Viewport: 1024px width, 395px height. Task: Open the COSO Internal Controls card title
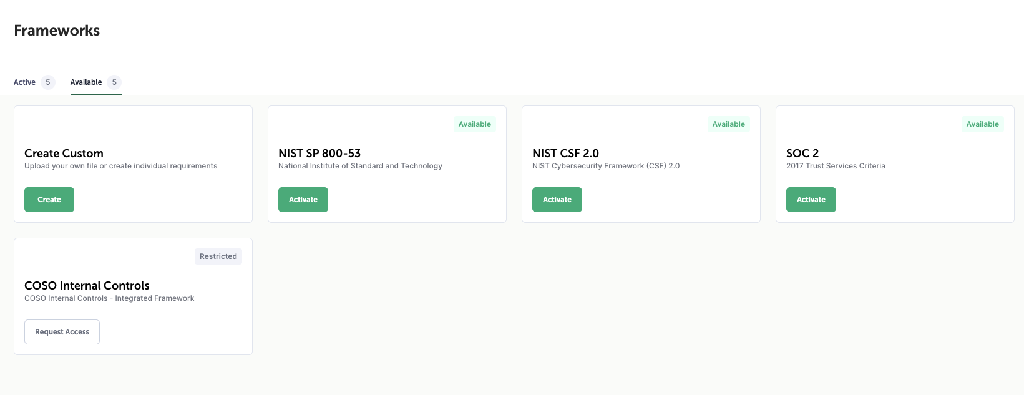click(x=87, y=286)
